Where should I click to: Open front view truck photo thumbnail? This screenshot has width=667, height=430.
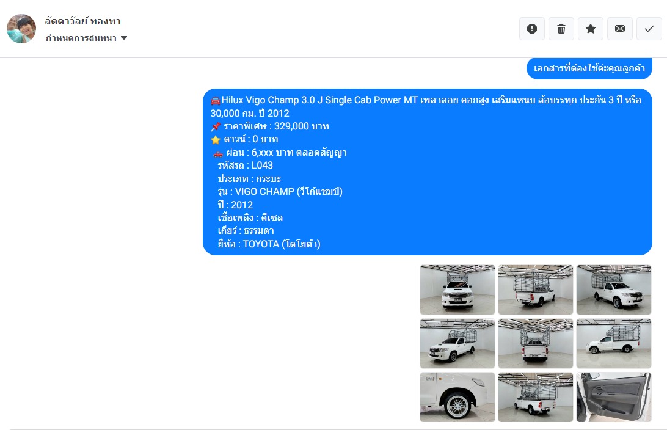pyautogui.click(x=457, y=290)
